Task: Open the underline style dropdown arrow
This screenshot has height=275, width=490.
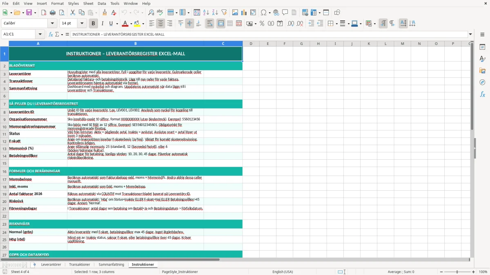Action: click(117, 24)
